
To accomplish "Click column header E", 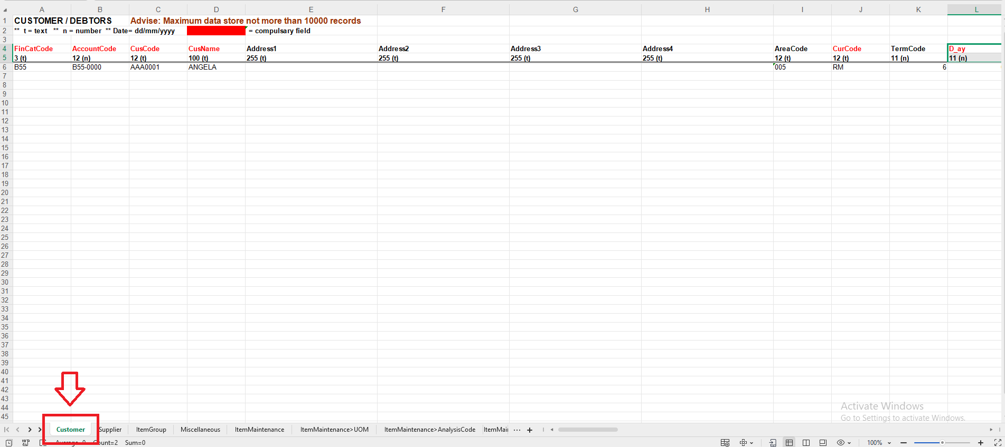I will [311, 9].
